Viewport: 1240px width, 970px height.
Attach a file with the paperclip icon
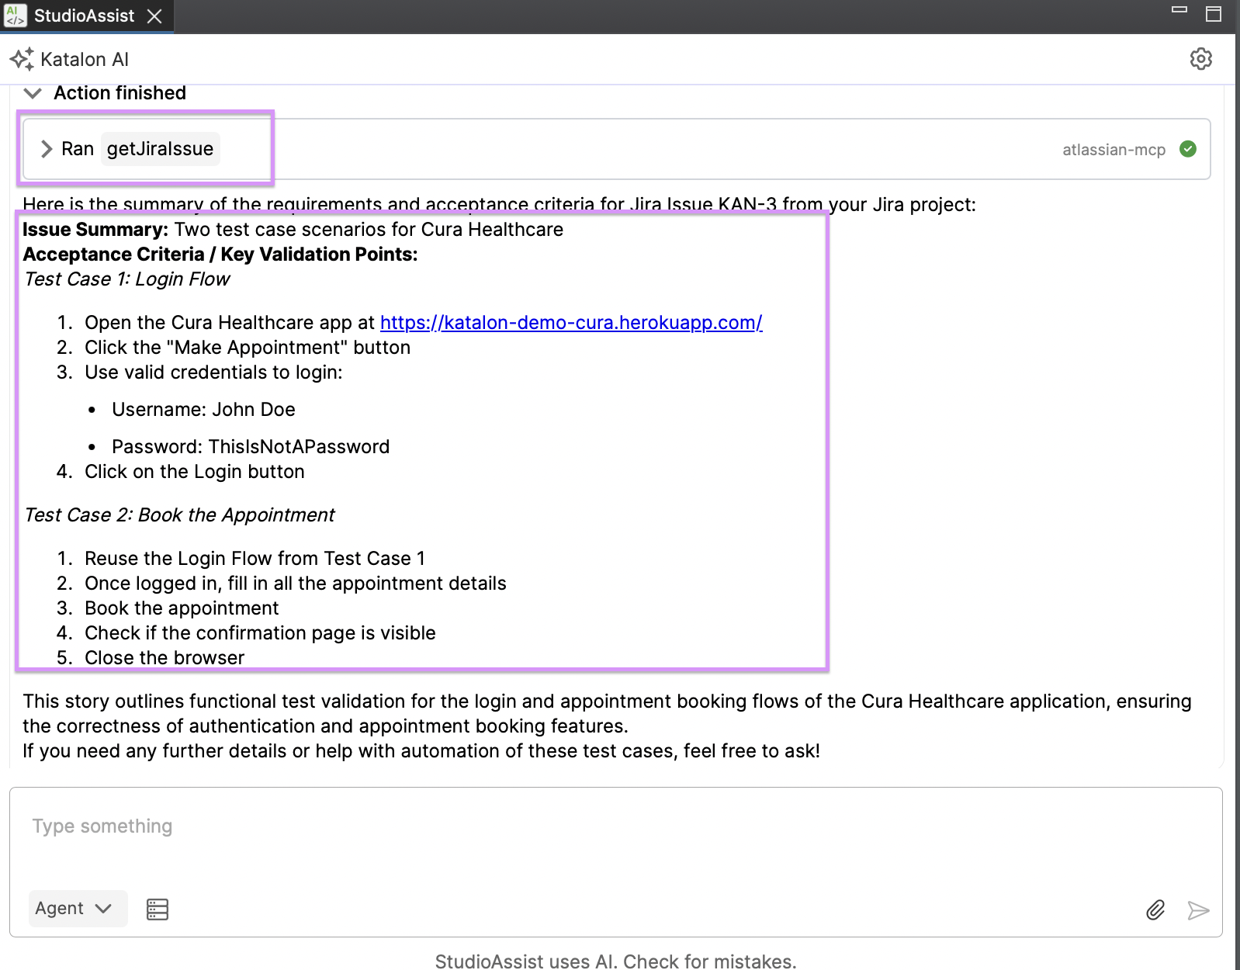pos(1155,910)
